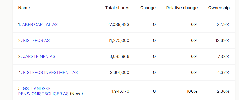Viewport: 239px width, 100px height.
Task: Click the Name column header
Action: click(x=24, y=8)
